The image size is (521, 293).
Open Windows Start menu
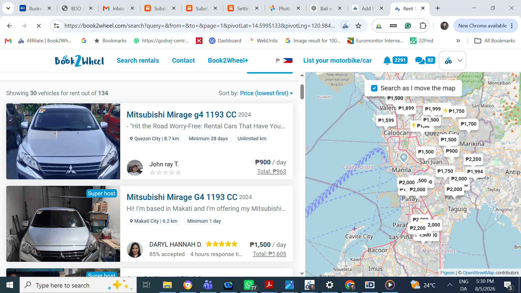click(x=10, y=285)
